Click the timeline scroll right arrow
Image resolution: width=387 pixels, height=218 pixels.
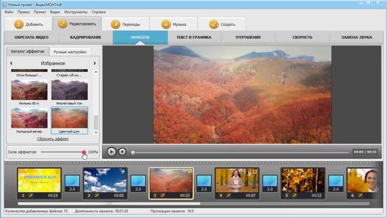click(379, 184)
